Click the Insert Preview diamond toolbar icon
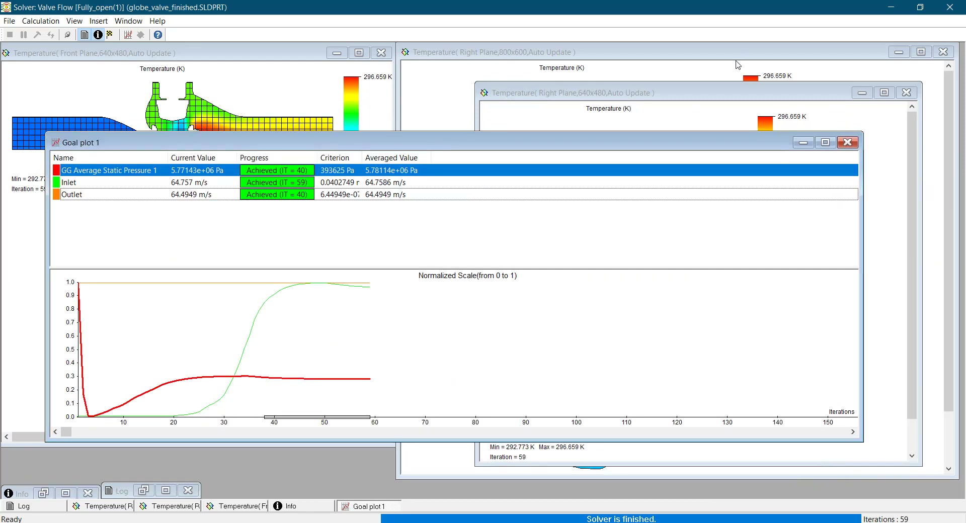 tap(141, 35)
